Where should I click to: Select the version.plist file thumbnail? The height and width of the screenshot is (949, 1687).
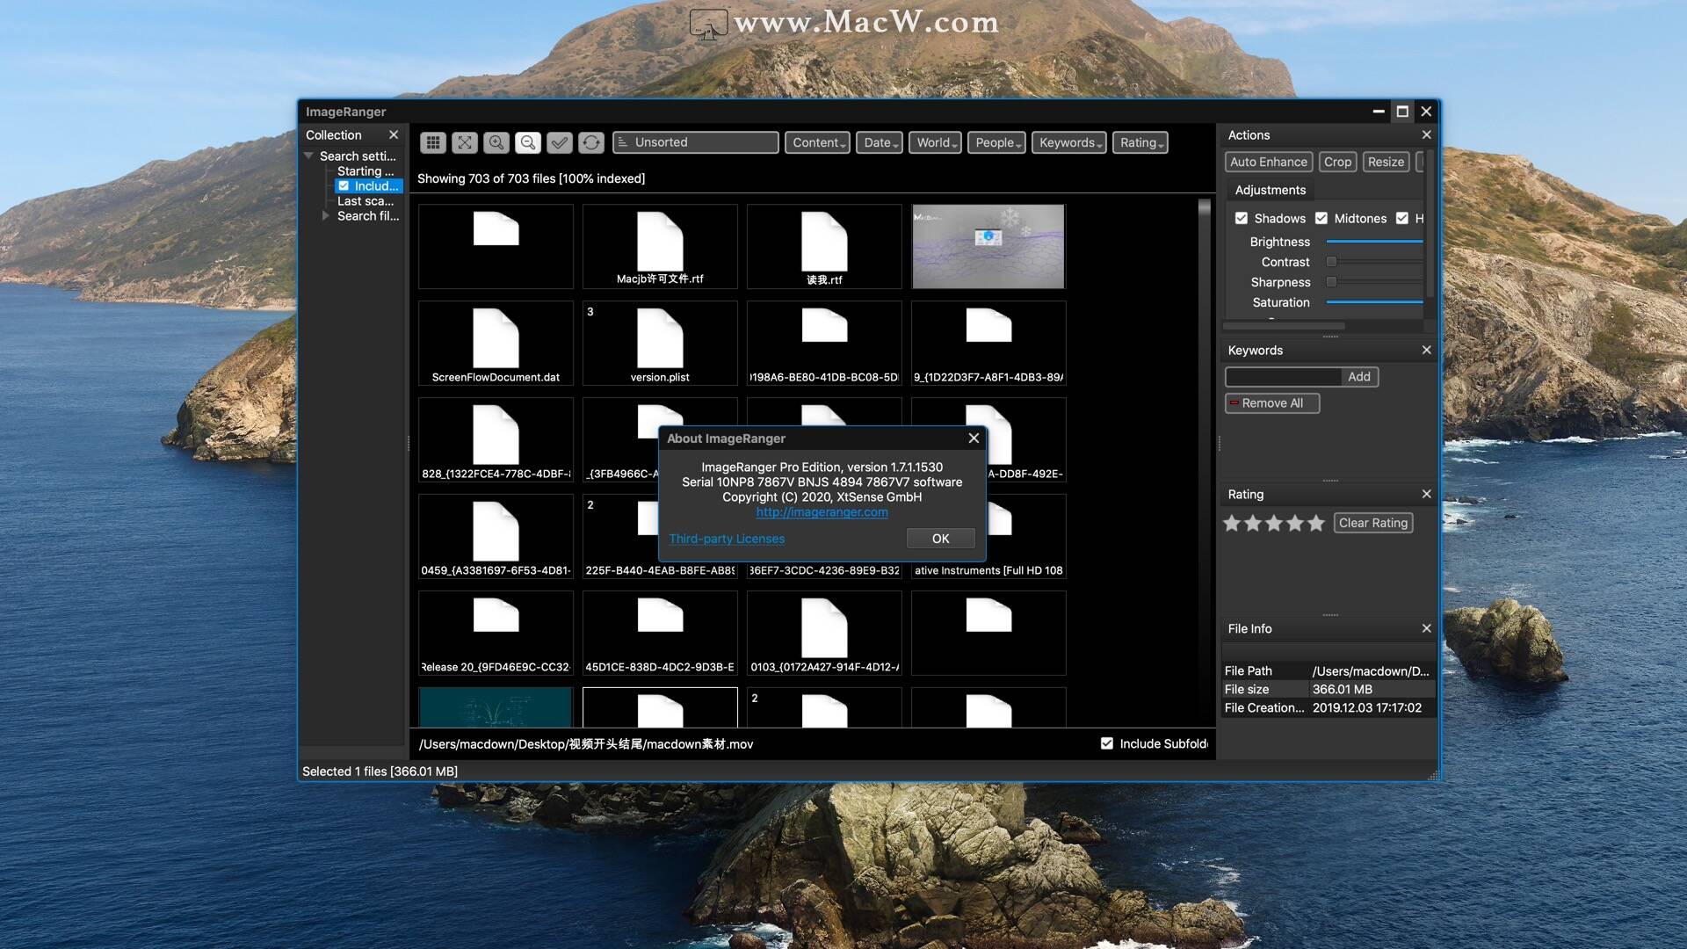(x=660, y=344)
